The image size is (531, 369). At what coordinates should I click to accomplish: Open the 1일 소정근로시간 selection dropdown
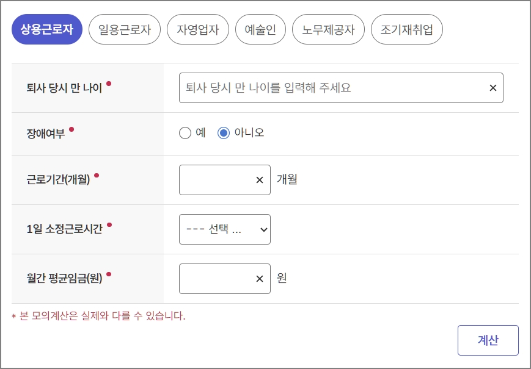coord(224,229)
